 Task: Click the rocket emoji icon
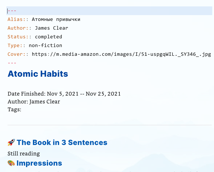[x=11, y=142]
